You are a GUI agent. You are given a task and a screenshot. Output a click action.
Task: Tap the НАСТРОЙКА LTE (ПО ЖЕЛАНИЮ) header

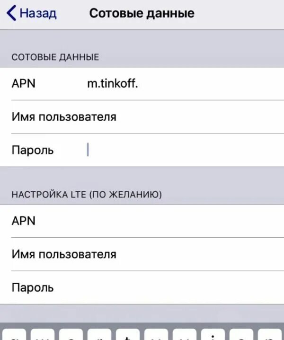pos(87,195)
